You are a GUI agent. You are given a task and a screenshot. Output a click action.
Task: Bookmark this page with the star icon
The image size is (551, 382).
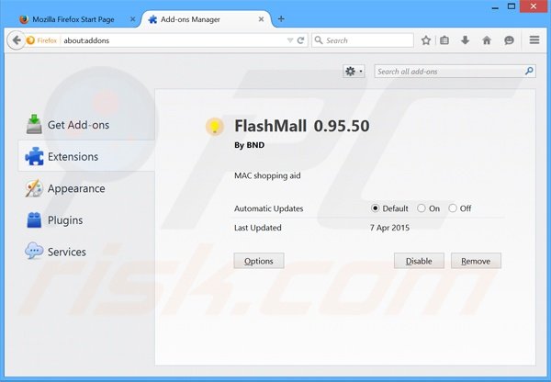coord(426,40)
